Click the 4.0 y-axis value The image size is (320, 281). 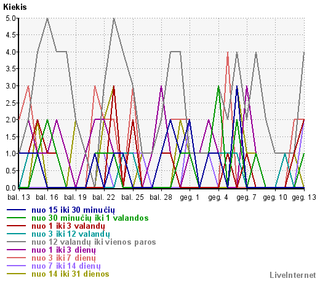coord(11,52)
